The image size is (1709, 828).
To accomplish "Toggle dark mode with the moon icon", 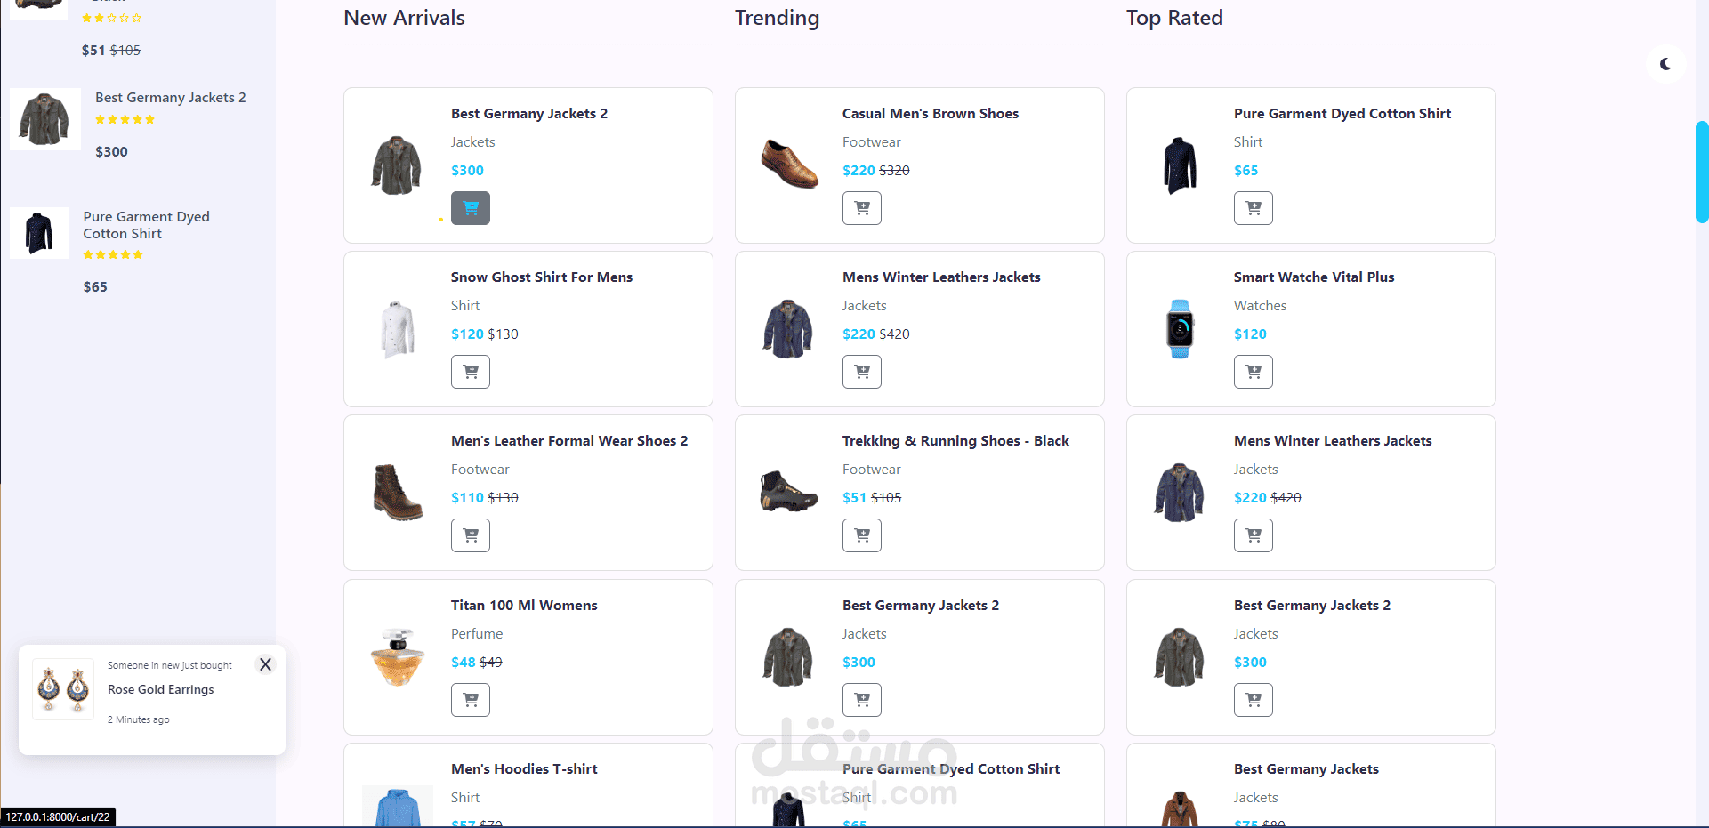I will tap(1665, 64).
